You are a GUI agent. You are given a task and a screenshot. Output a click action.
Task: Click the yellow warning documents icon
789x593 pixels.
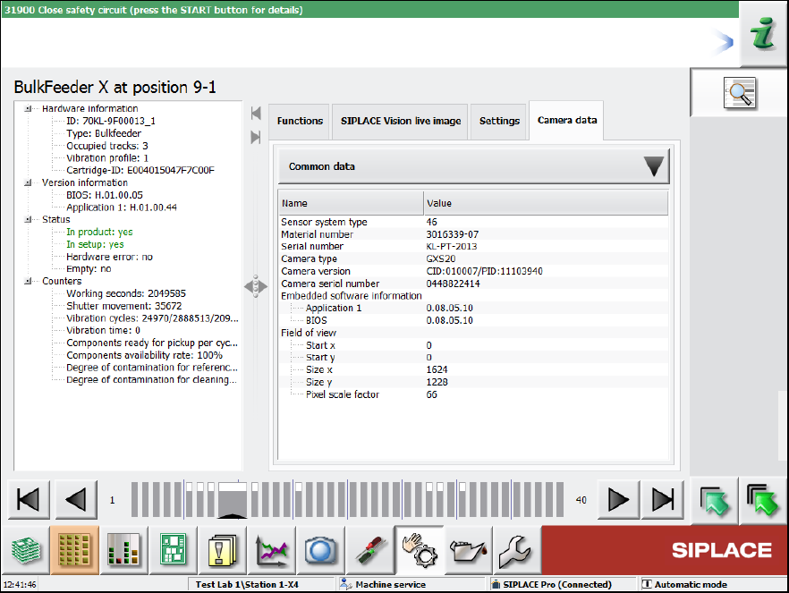tap(222, 549)
